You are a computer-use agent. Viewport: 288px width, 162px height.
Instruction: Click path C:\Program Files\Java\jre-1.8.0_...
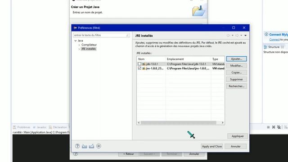tap(188, 68)
